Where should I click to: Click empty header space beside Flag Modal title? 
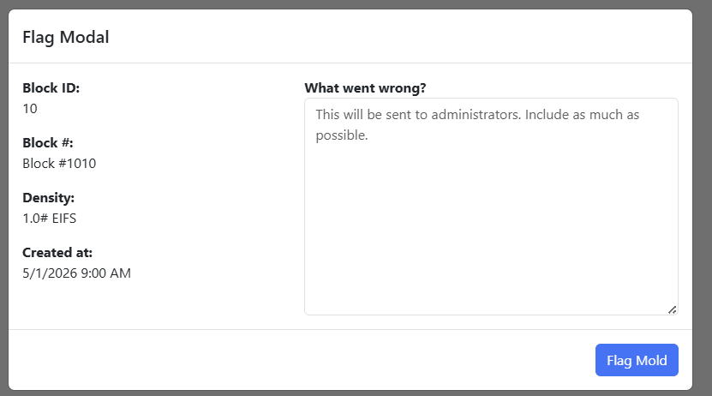[399, 37]
